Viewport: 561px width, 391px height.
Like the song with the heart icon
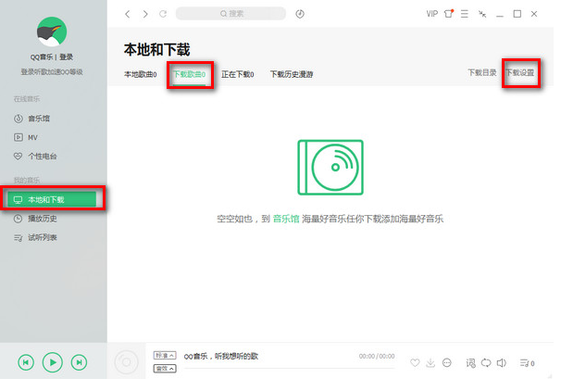click(x=415, y=363)
